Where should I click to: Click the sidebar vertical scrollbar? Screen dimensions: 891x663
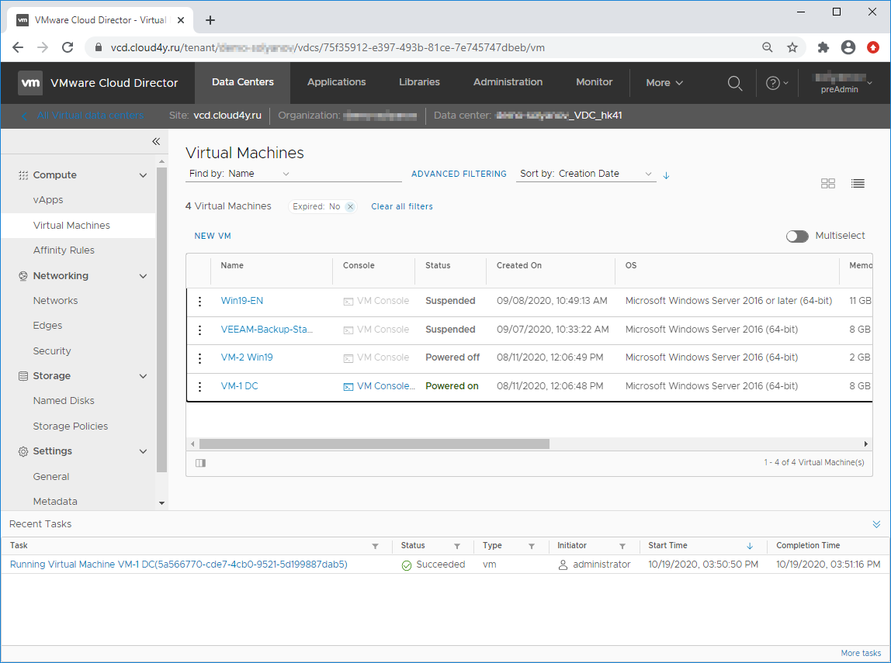(x=162, y=319)
